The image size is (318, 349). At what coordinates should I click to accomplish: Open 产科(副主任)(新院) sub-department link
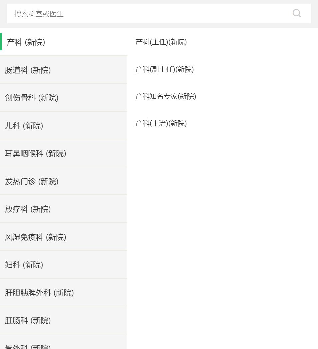[164, 69]
